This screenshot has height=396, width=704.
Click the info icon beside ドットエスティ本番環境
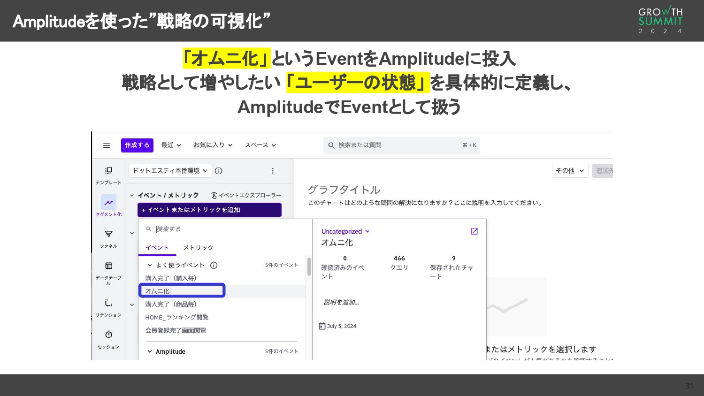[x=218, y=171]
